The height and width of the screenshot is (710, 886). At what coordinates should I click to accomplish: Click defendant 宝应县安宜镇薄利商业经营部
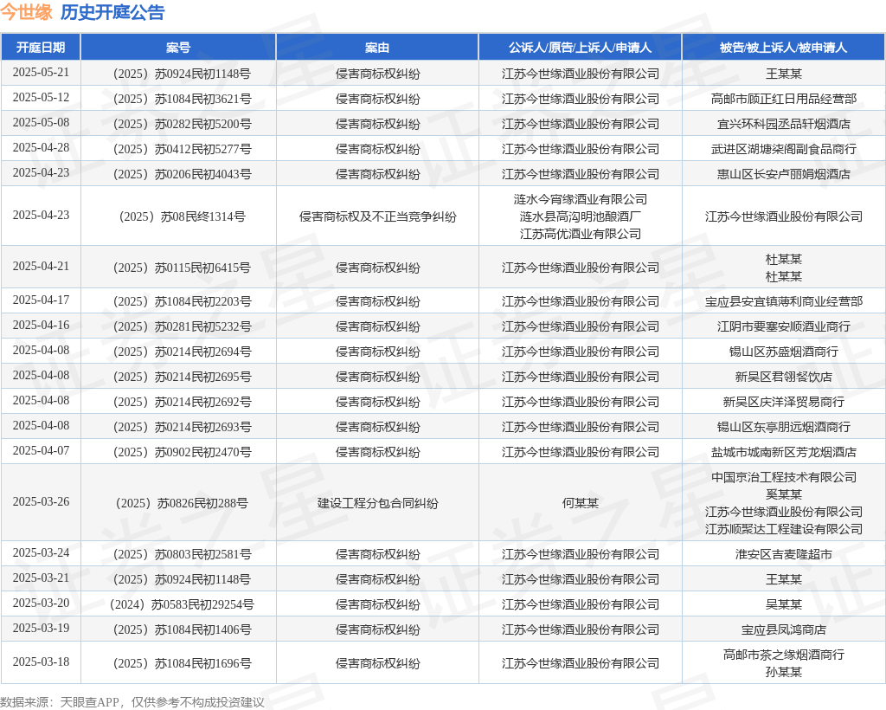coord(784,301)
